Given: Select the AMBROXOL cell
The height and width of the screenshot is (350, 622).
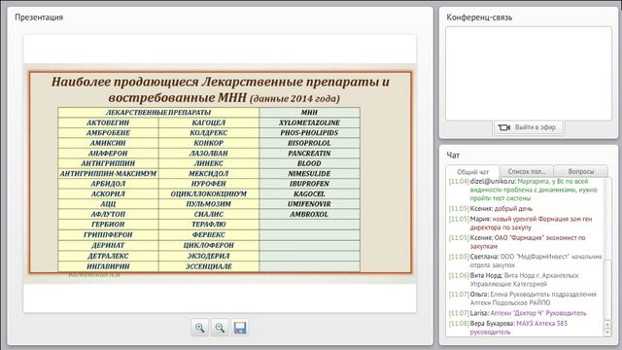Looking at the screenshot, I should pos(309,214).
